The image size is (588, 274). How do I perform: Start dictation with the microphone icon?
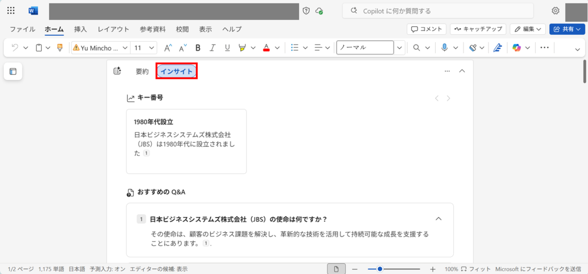(444, 48)
